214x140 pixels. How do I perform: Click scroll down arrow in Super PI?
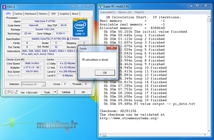point(209,131)
